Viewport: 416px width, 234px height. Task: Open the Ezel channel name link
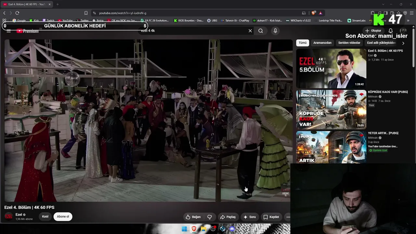[x=19, y=214]
